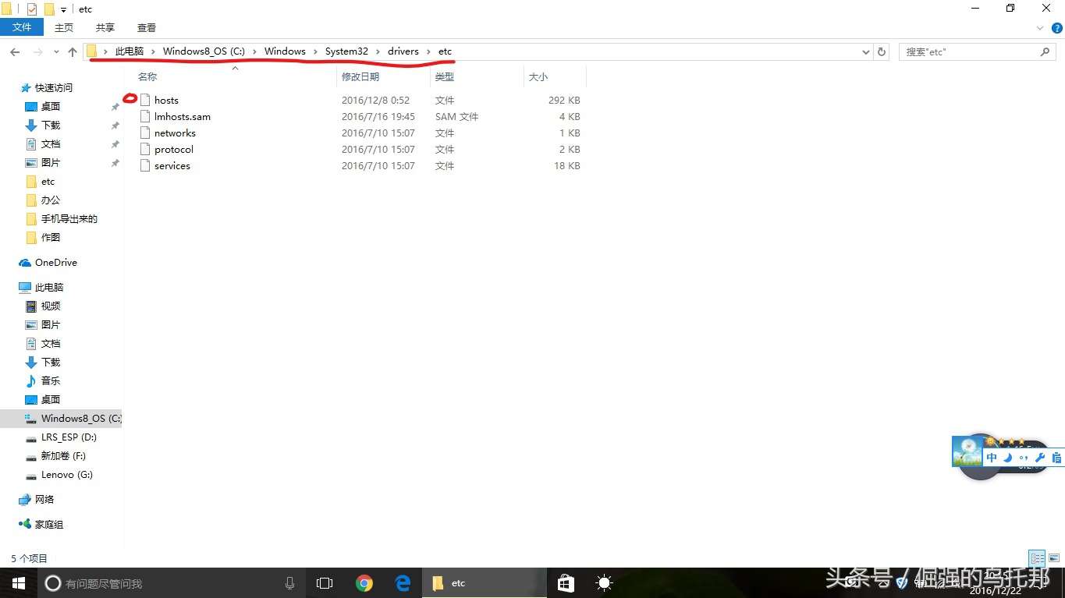Sort files by 修改日期 column header
The image size is (1065, 598).
(360, 76)
